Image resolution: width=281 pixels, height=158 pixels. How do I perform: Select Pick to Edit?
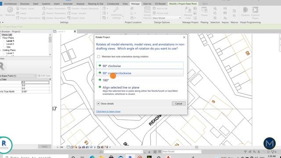coord(160,13)
